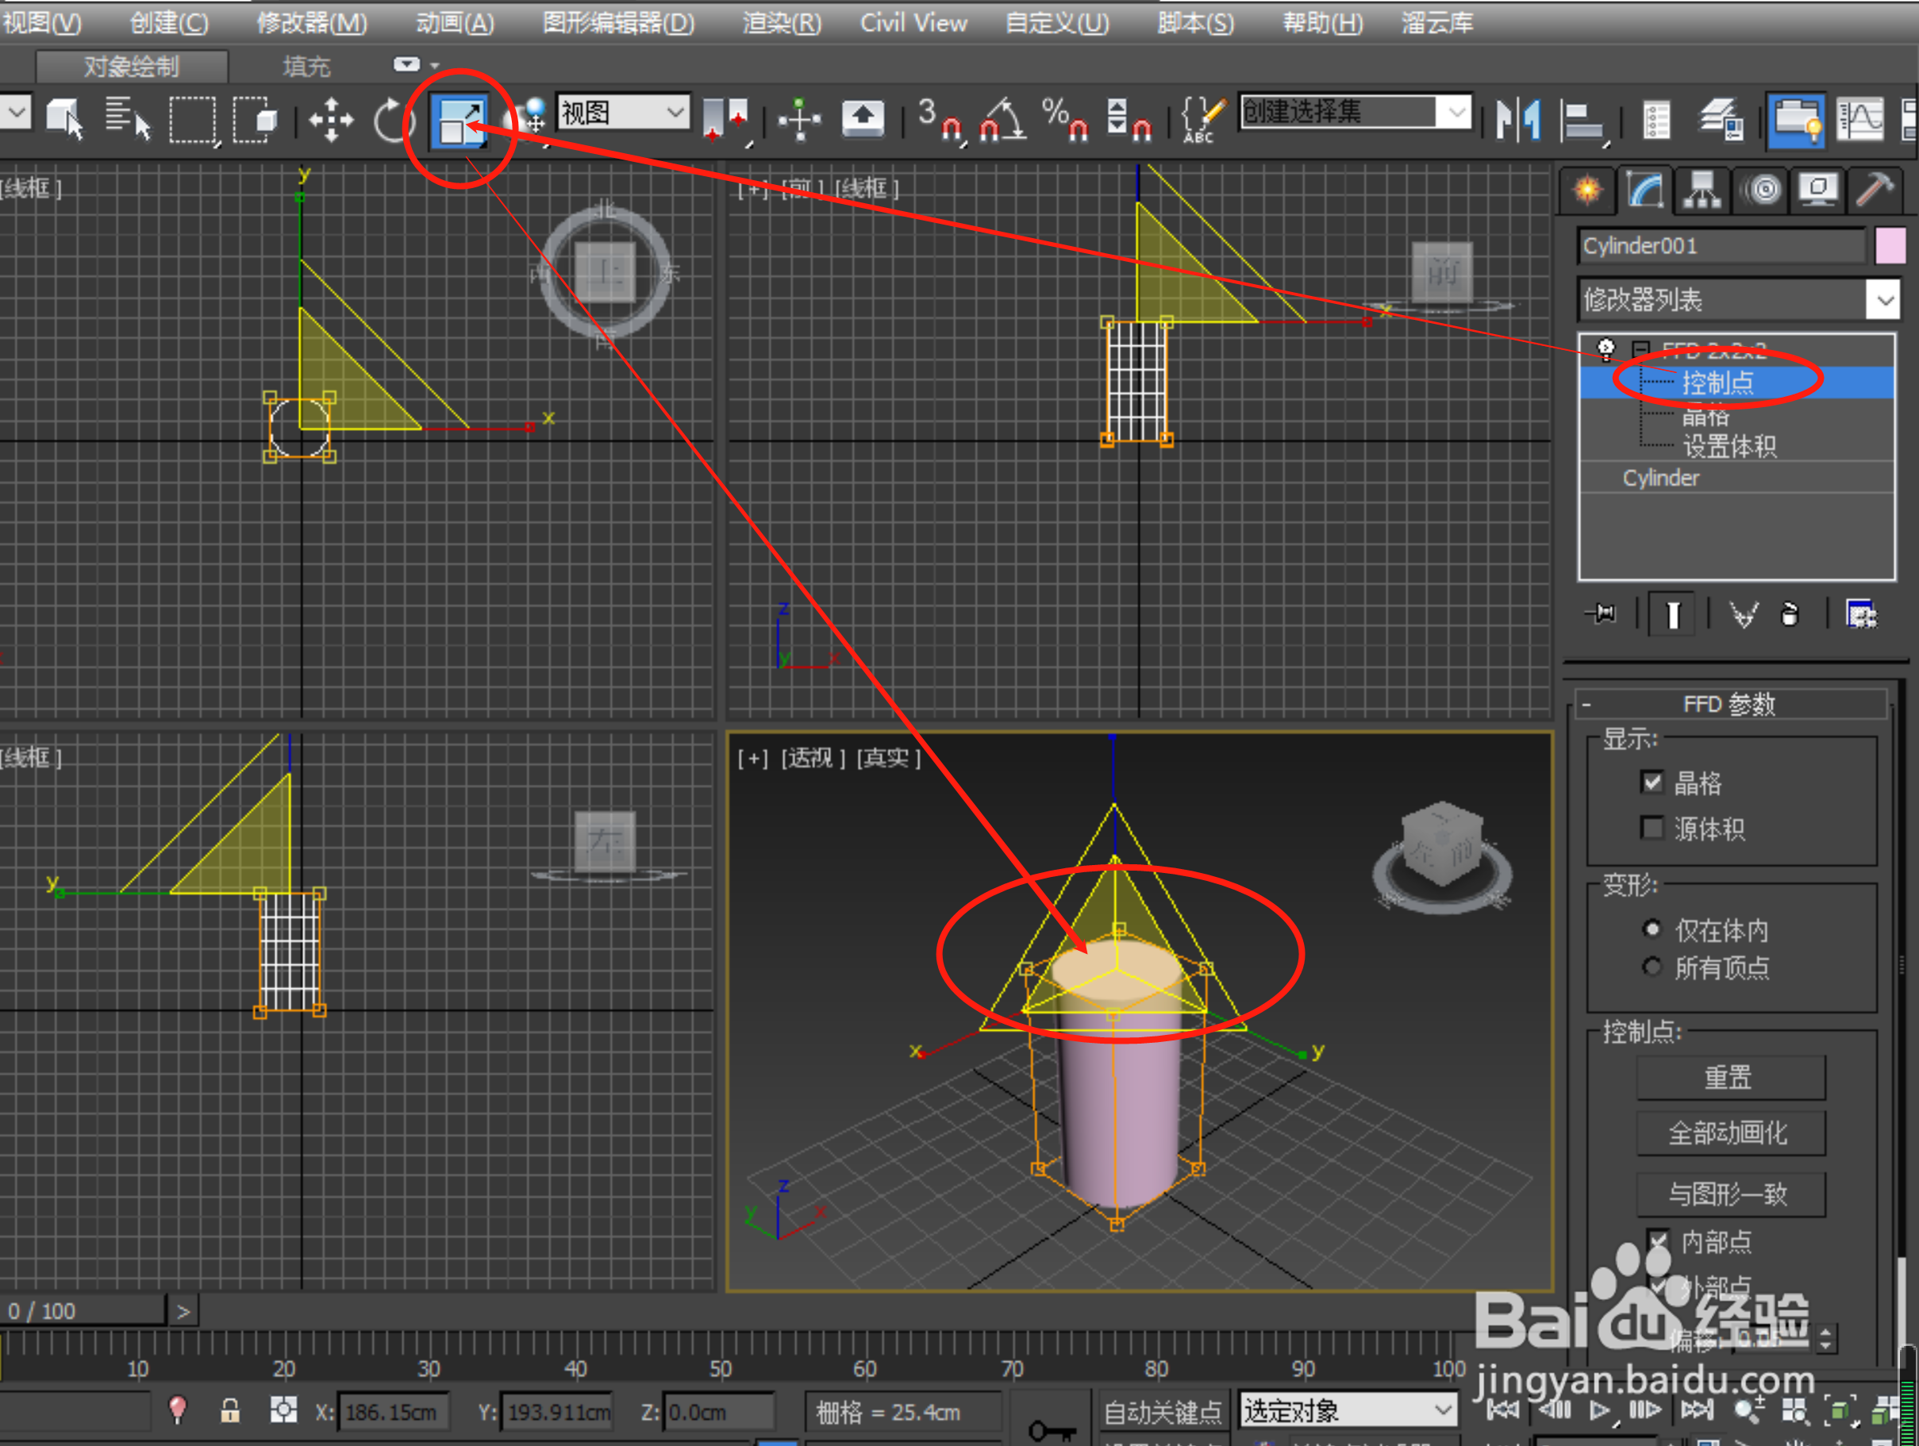
Task: Click the X coordinate input field
Action: click(x=394, y=1411)
